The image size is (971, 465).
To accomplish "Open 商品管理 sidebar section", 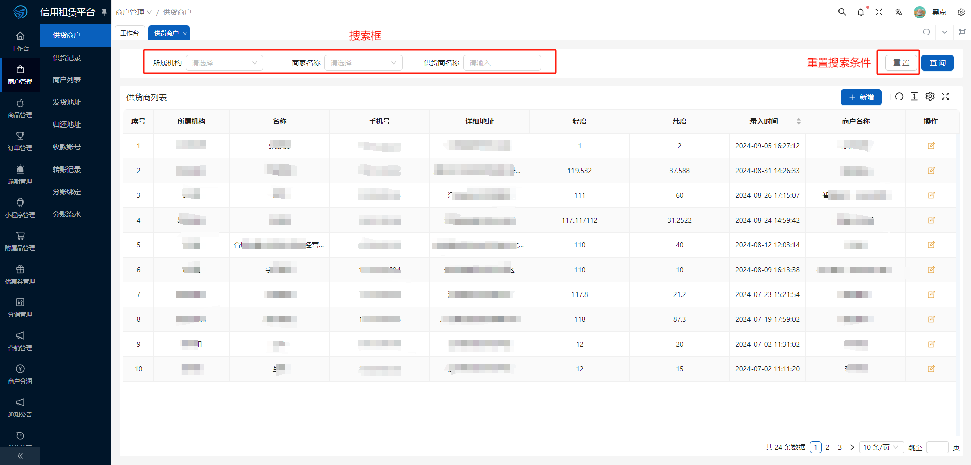I will coord(20,108).
